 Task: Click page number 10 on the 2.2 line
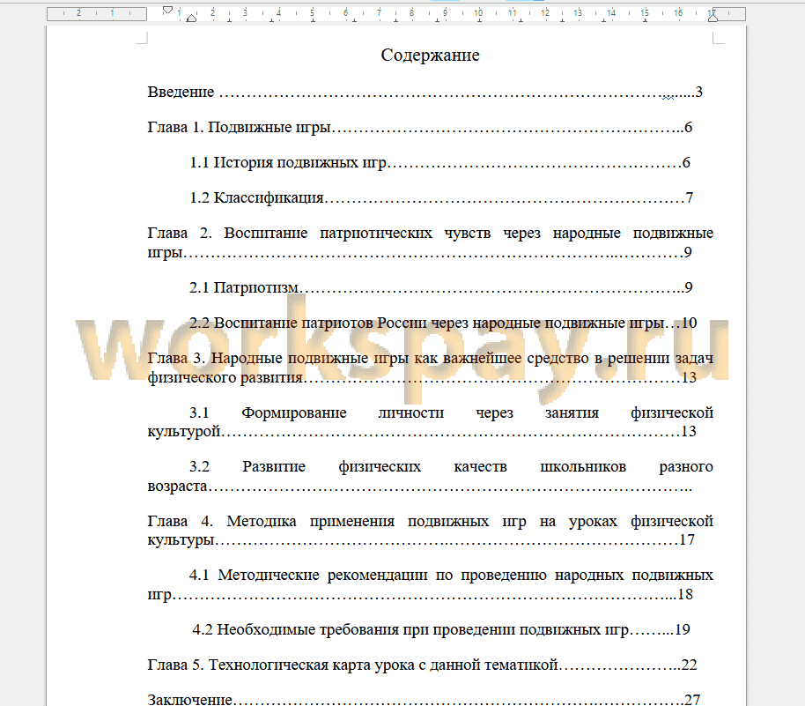[689, 323]
